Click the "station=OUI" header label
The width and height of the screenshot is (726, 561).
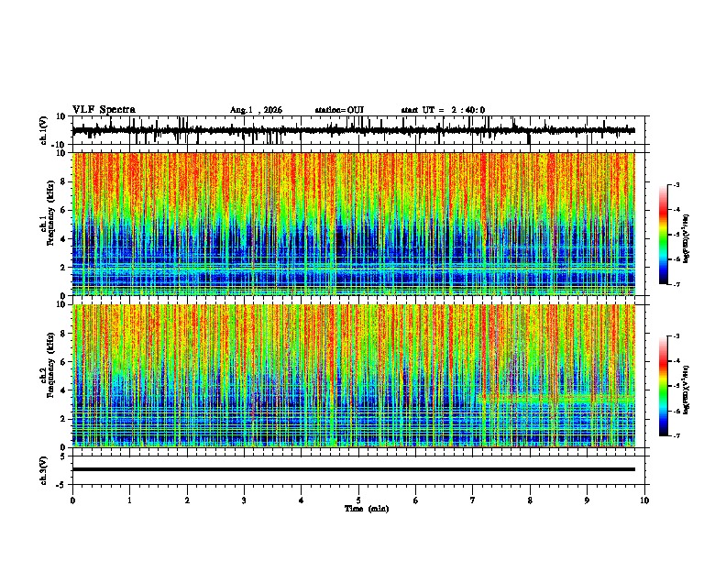(x=339, y=110)
